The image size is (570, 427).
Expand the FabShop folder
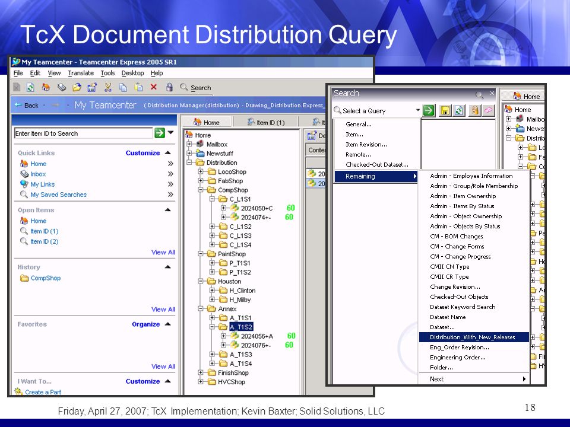201,180
